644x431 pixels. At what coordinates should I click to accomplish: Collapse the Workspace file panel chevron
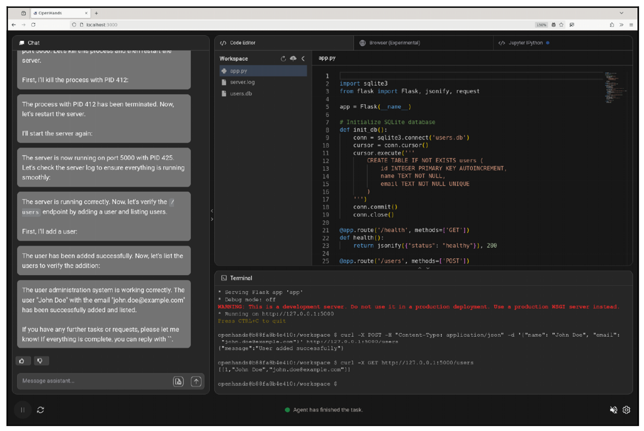pos(303,59)
